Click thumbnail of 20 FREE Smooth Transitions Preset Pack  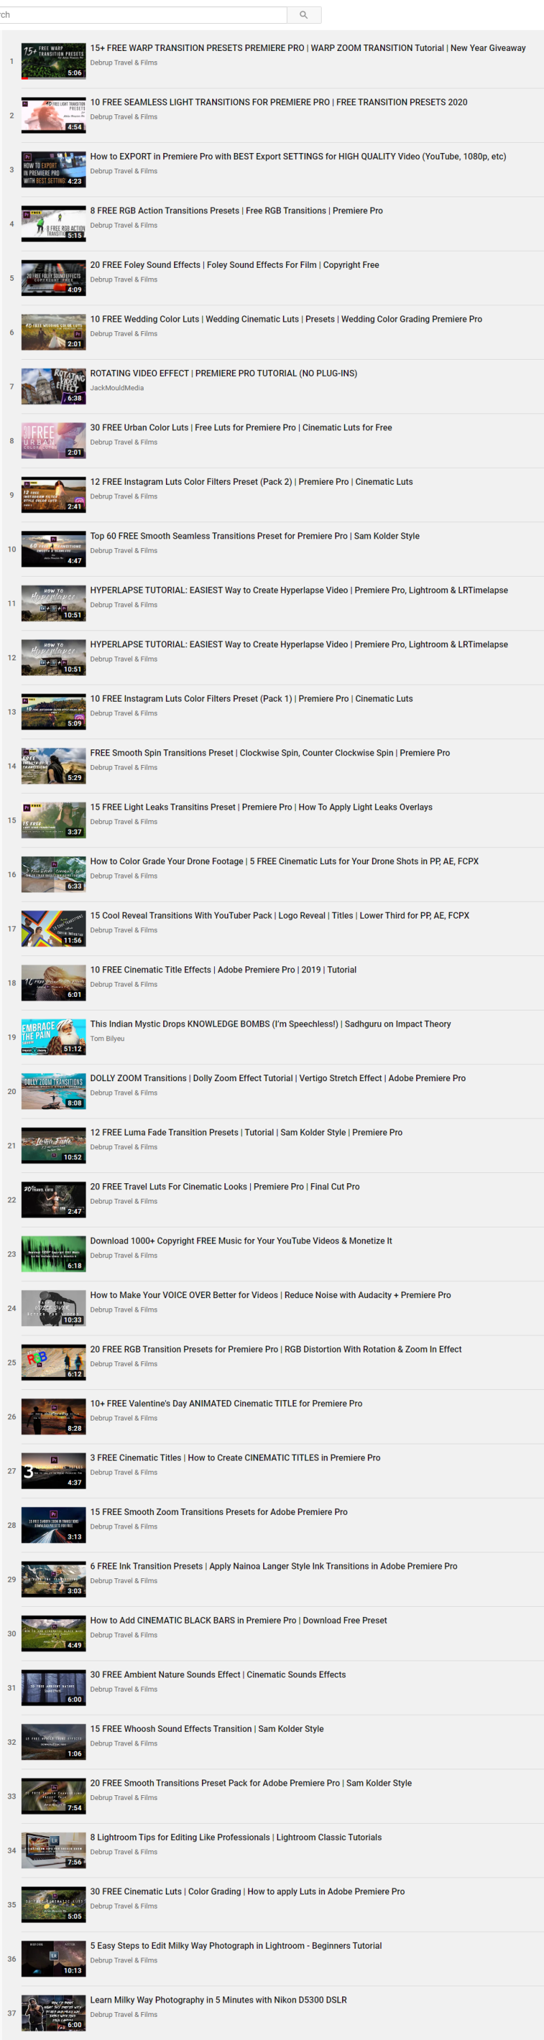53,1796
